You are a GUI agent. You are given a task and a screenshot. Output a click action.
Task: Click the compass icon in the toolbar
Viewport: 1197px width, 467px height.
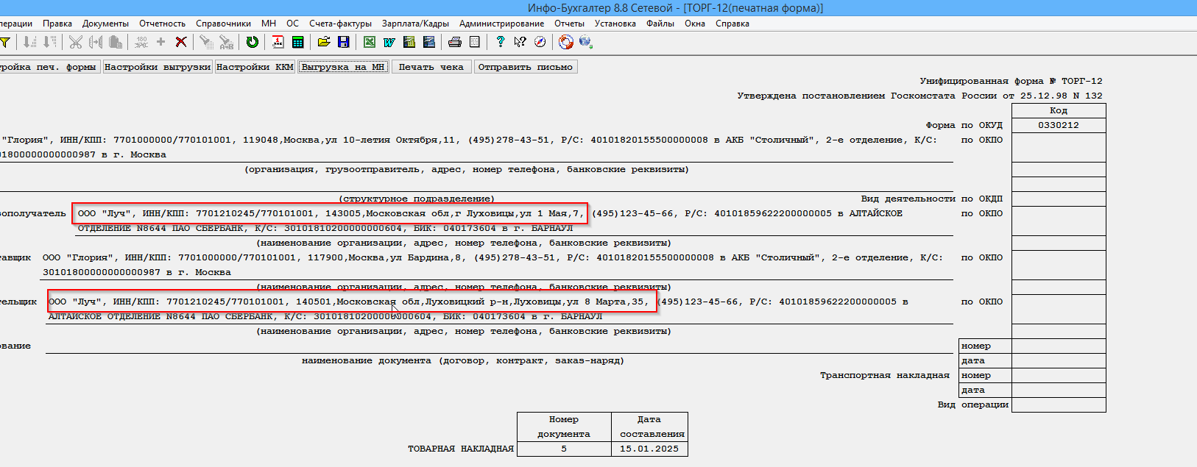(540, 42)
